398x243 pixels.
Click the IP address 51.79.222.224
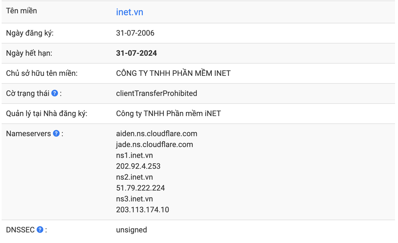point(140,188)
